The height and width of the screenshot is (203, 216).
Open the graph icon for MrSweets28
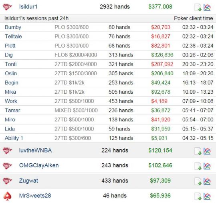pos(207,197)
